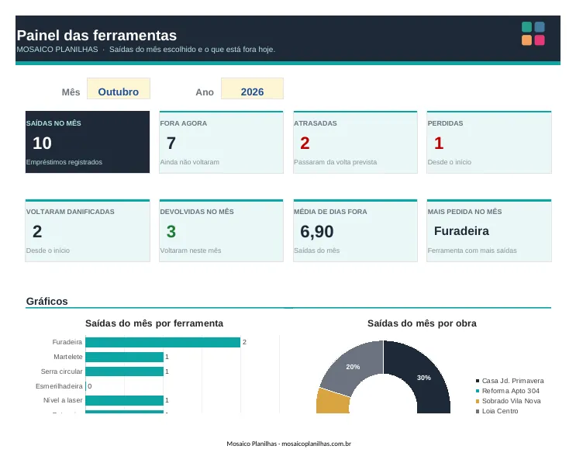This screenshot has width=576, height=463.
Task: Click the Voltaram neste mês caption
Action: point(191,251)
